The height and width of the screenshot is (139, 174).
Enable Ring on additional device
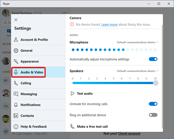point(153,115)
